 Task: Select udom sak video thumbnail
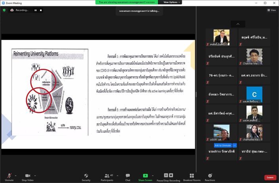[222, 133]
